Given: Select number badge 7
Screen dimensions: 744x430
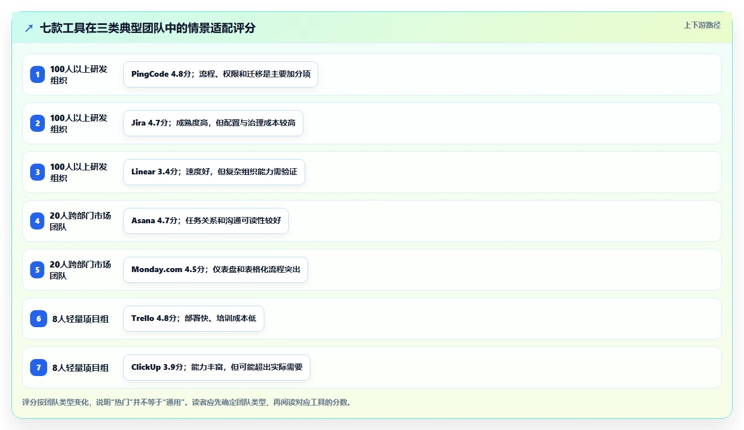Looking at the screenshot, I should 39,368.
